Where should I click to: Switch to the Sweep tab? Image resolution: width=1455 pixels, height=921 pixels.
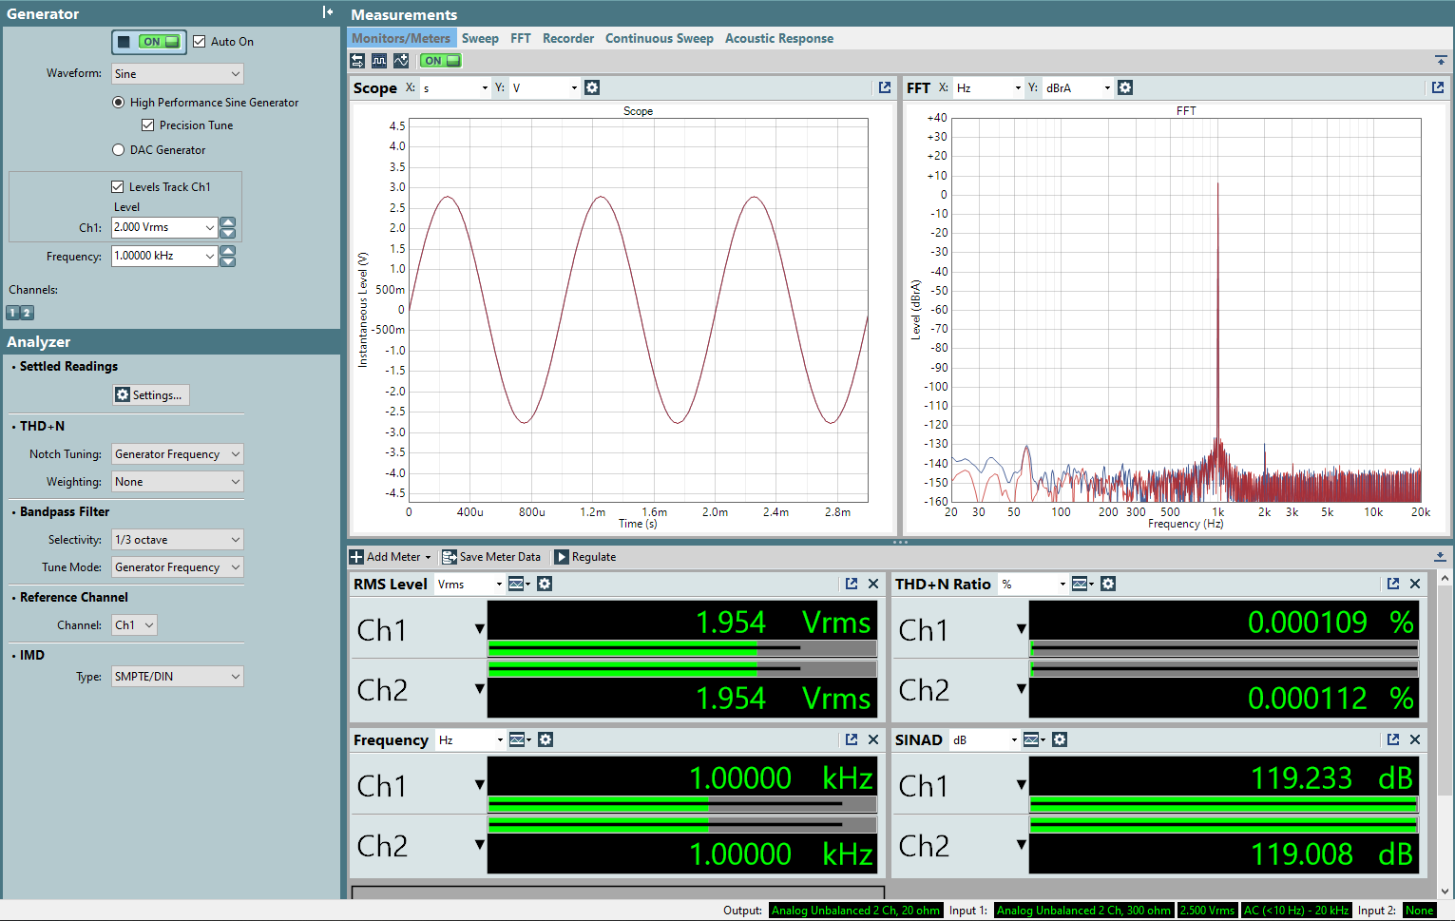480,38
